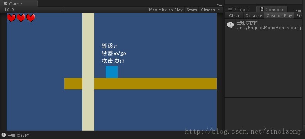The image size is (305, 139).
Task: Click the 经验:0/50 experience text
Action: [114, 53]
